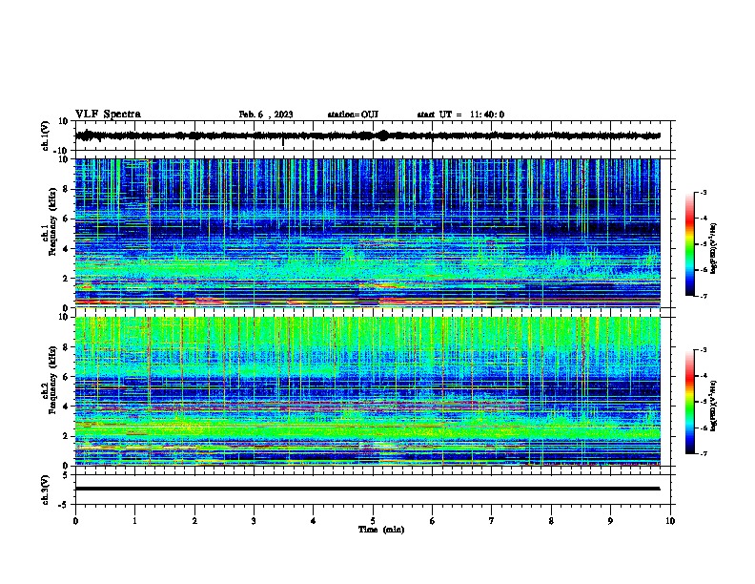755x584 pixels.
Task: Click the ch.3 flat voltage trace line
Action: 367,489
